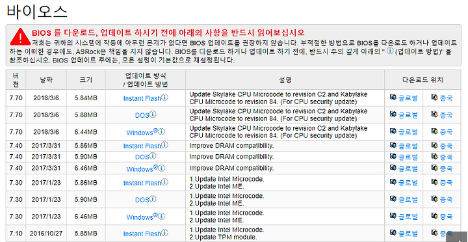Viewport: 468px width, 242px height.
Task: Open info icon beside 7.40 Instant Flash
Action: click(x=164, y=145)
